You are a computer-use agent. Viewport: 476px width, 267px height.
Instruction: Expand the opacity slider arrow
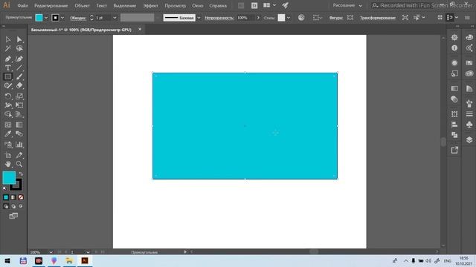258,18
